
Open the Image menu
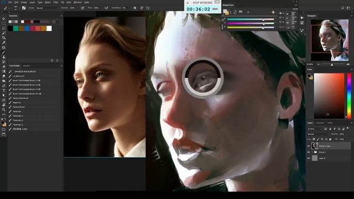[x=24, y=2]
